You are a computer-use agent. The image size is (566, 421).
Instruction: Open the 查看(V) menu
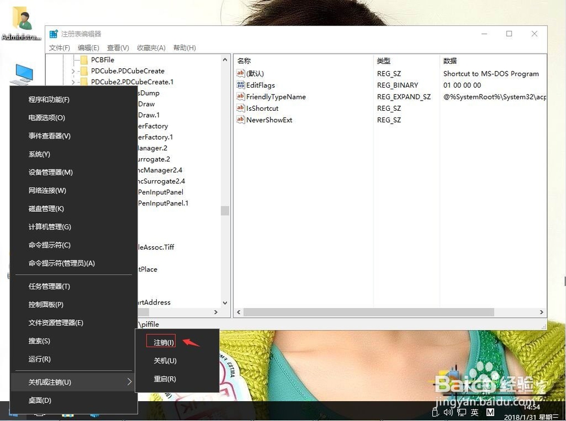118,47
